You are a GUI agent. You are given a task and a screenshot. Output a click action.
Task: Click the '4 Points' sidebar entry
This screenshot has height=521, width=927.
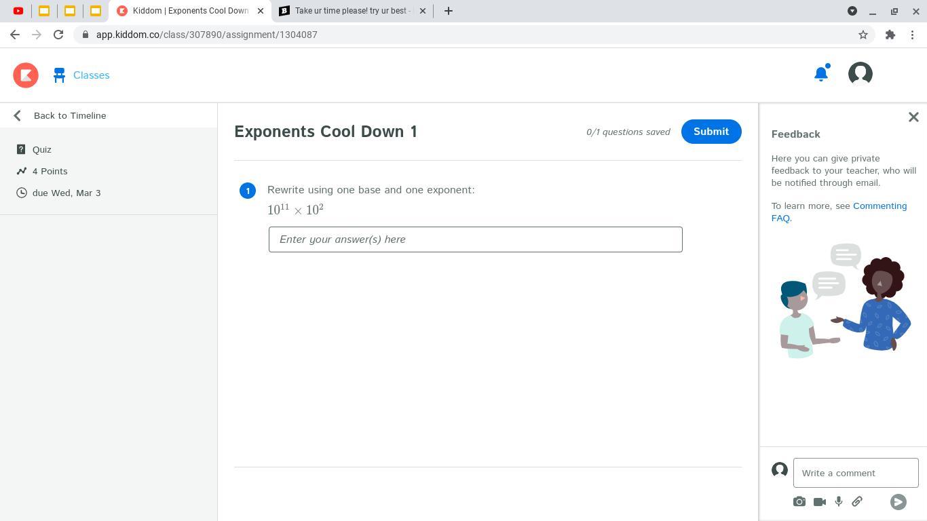coord(50,171)
